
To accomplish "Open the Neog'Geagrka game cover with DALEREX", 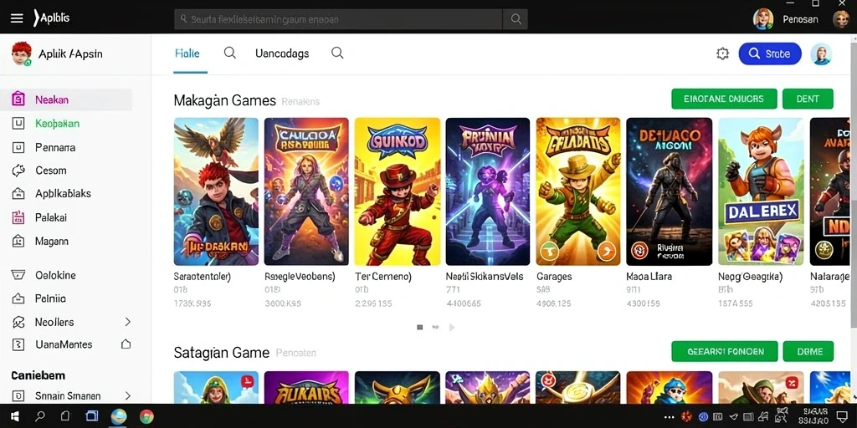I will point(761,191).
